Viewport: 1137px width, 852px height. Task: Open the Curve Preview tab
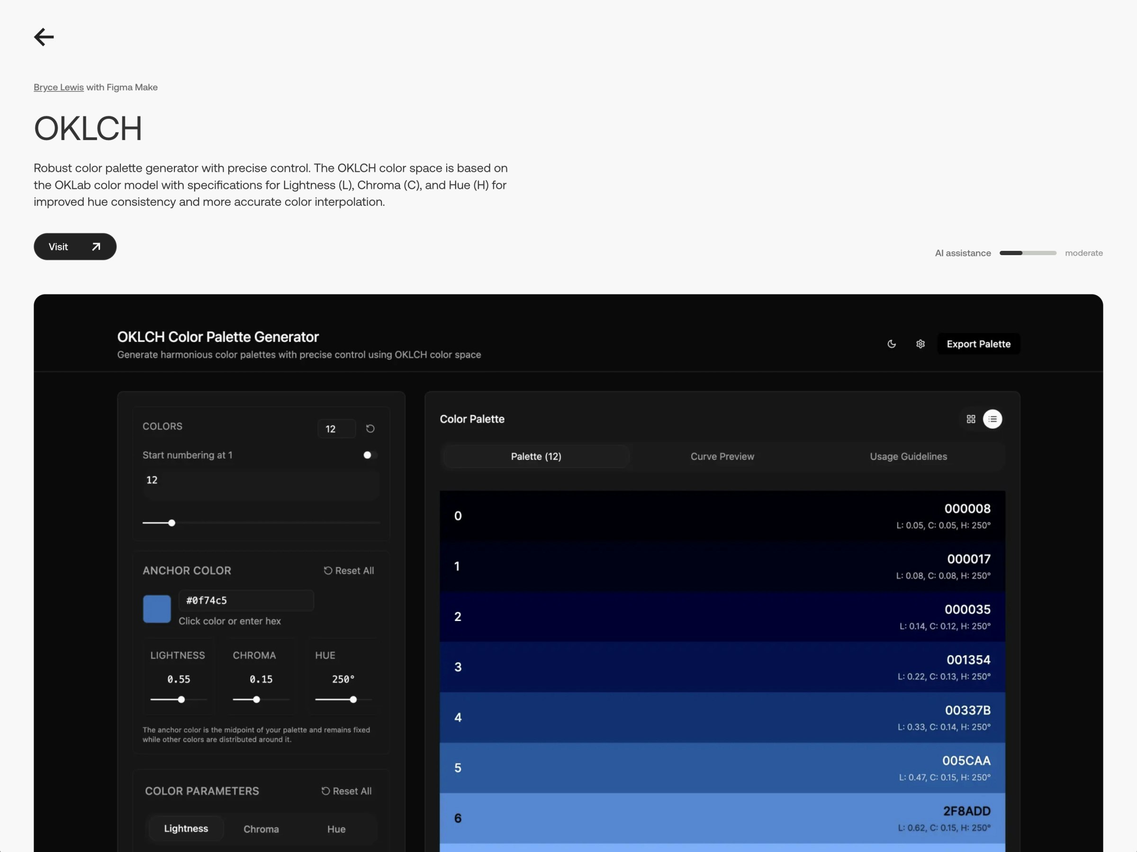(x=722, y=456)
